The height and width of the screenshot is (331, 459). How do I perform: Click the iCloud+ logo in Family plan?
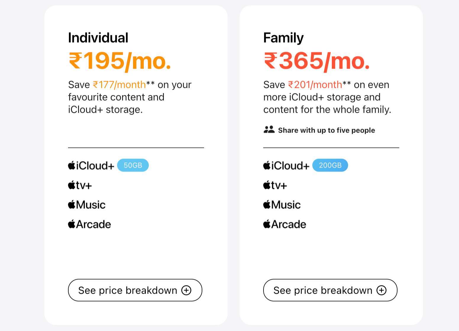[286, 165]
